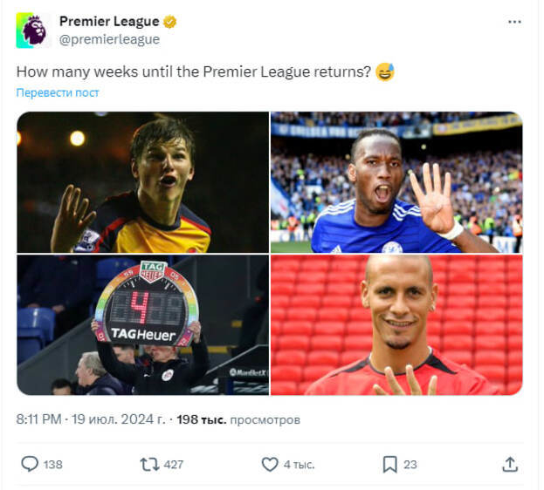544x490 pixels.
Task: Click the "Перевести пост" translate link
Action: coord(58,92)
